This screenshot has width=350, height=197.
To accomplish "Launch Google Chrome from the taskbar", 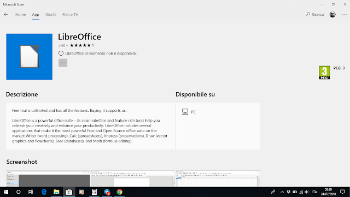I will pos(119,192).
